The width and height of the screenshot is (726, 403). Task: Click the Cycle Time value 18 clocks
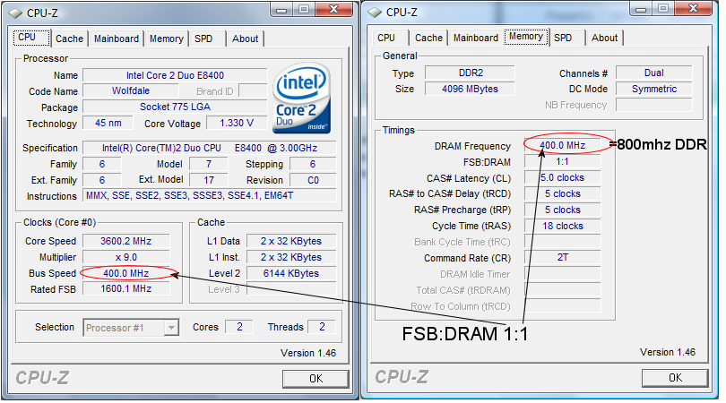pyautogui.click(x=563, y=226)
